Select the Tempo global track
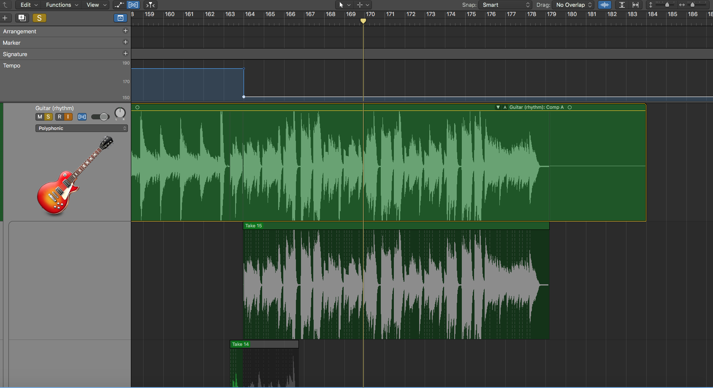Image resolution: width=713 pixels, height=388 pixels. click(x=65, y=81)
